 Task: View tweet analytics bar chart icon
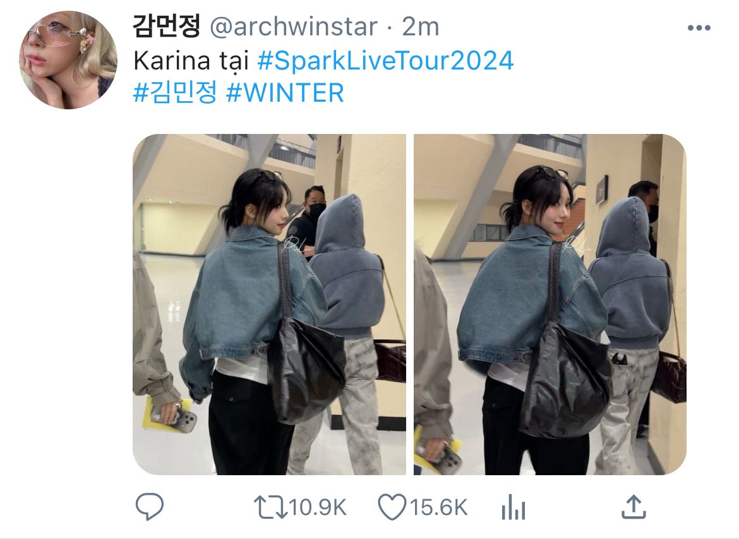[513, 507]
